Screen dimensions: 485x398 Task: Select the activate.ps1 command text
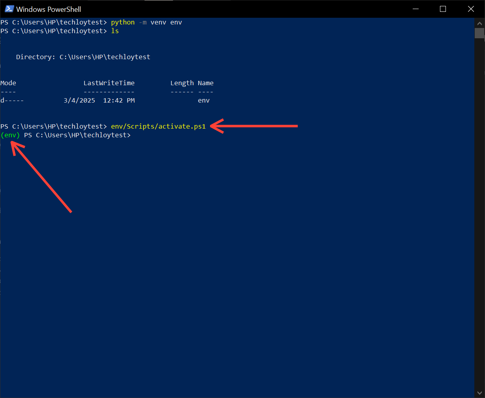pos(158,126)
